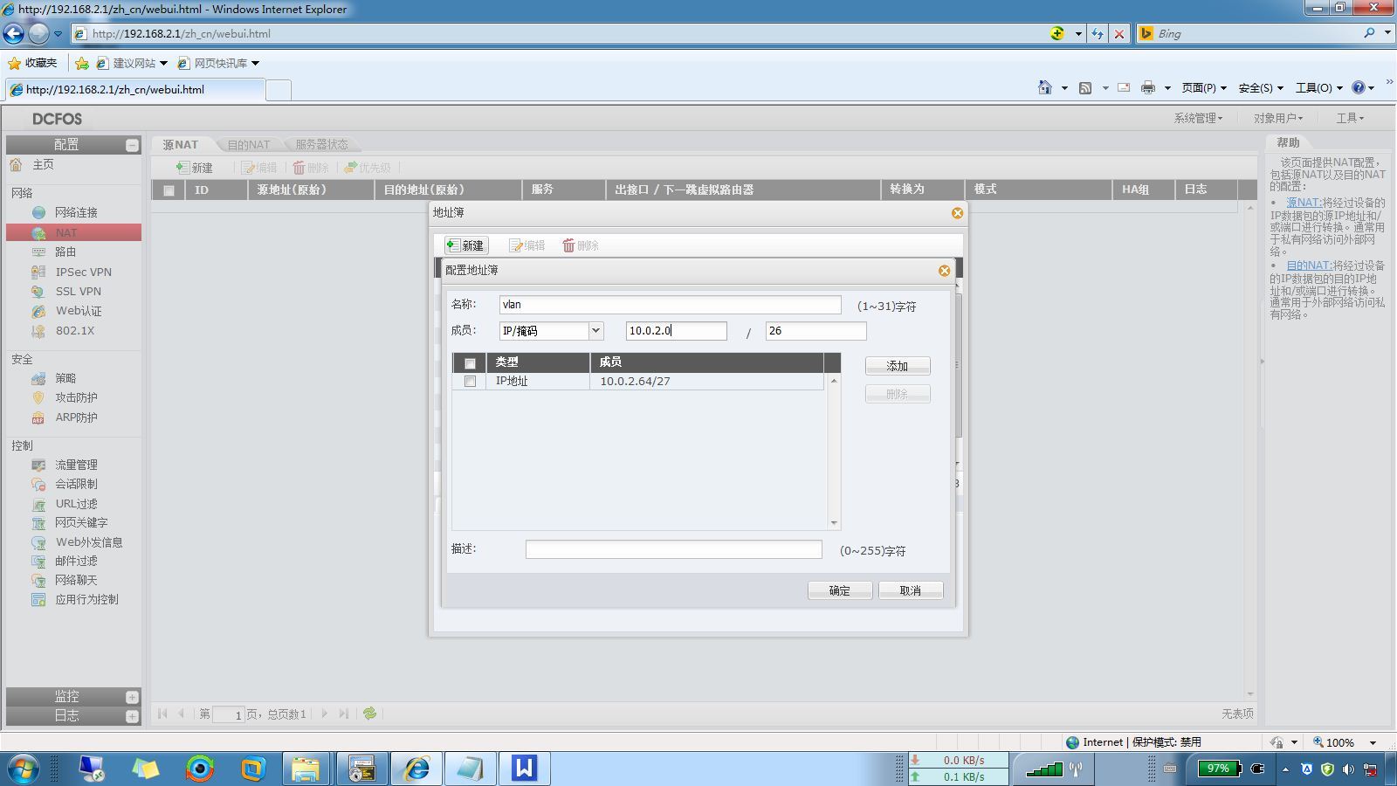Click 新建 in the 地址簿 toolbar
The height and width of the screenshot is (786, 1397).
point(465,245)
